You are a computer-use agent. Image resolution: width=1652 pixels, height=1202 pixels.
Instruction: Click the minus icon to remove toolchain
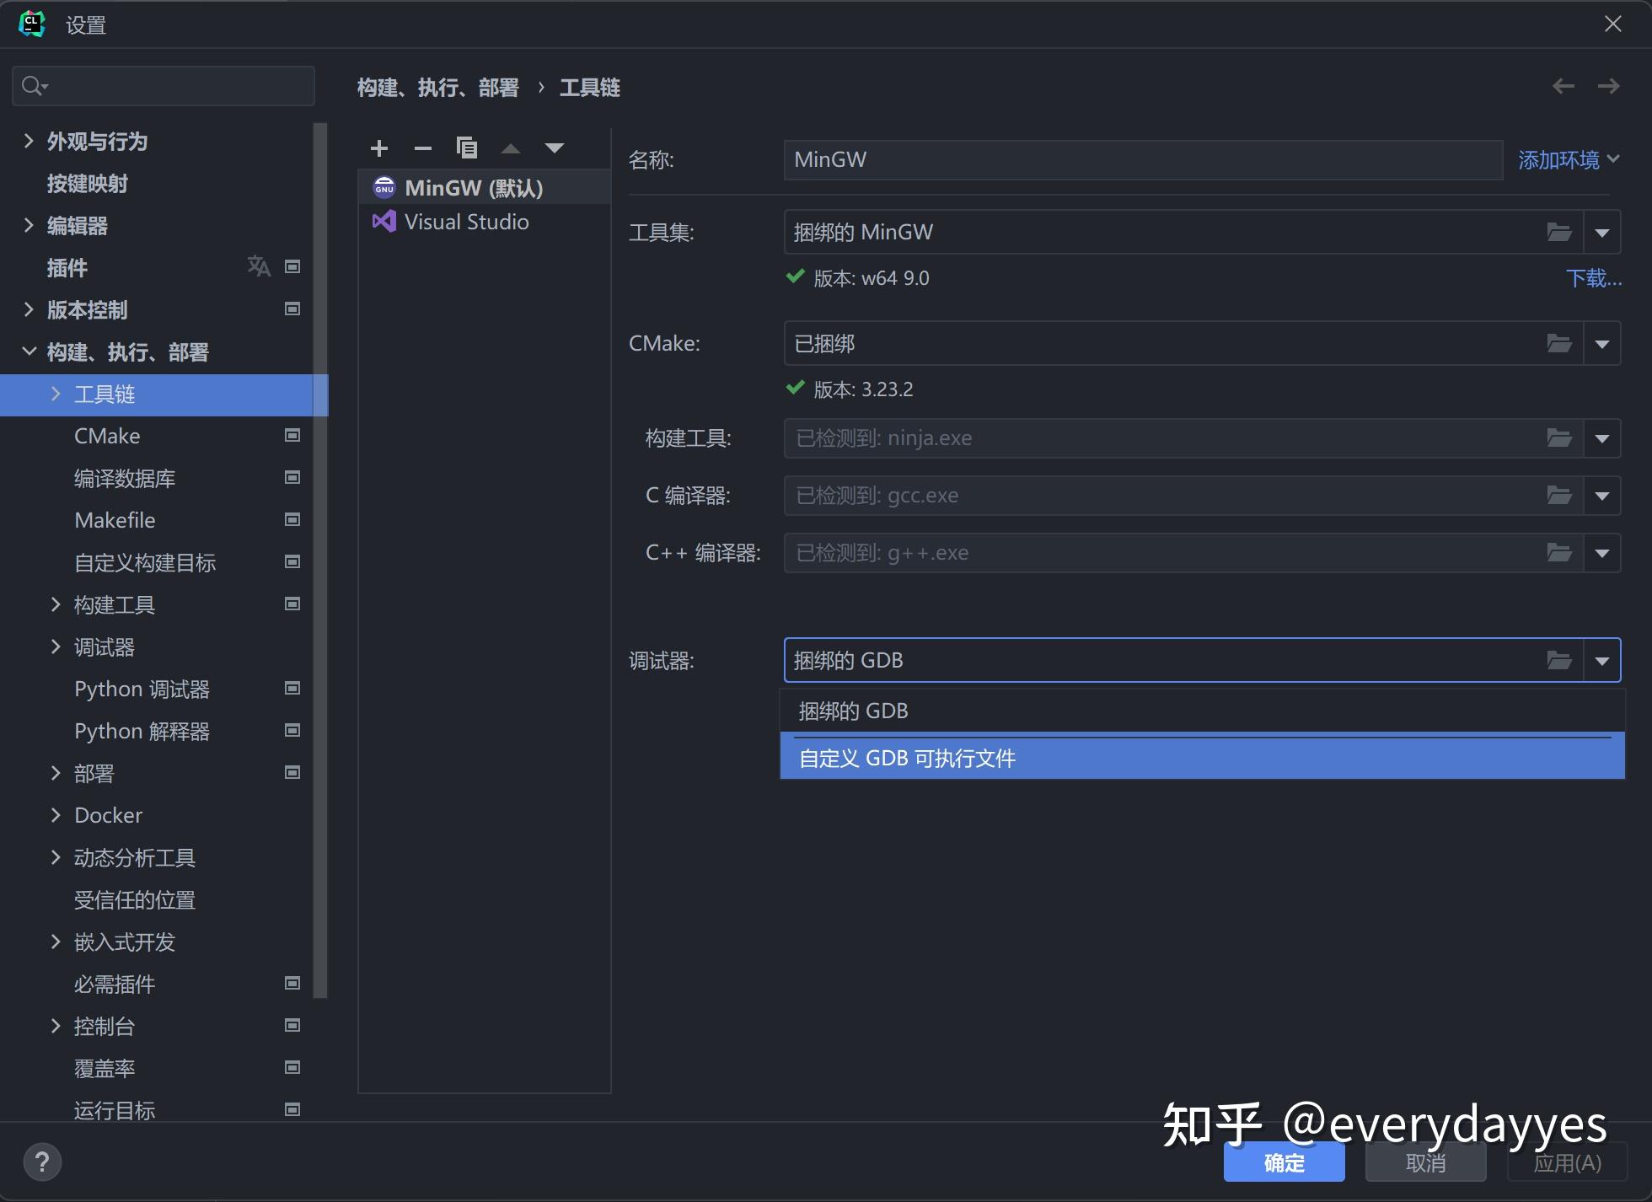[422, 148]
